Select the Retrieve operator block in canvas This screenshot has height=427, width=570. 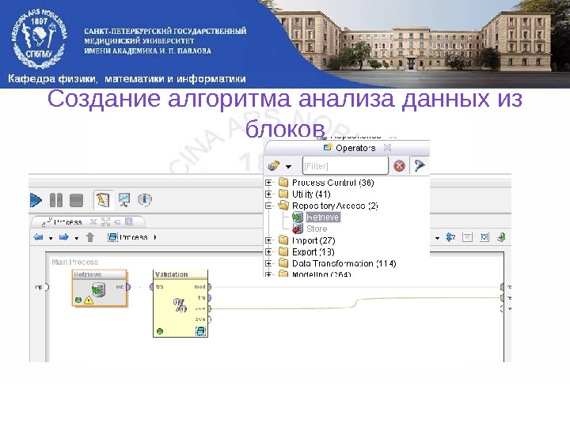pos(99,288)
